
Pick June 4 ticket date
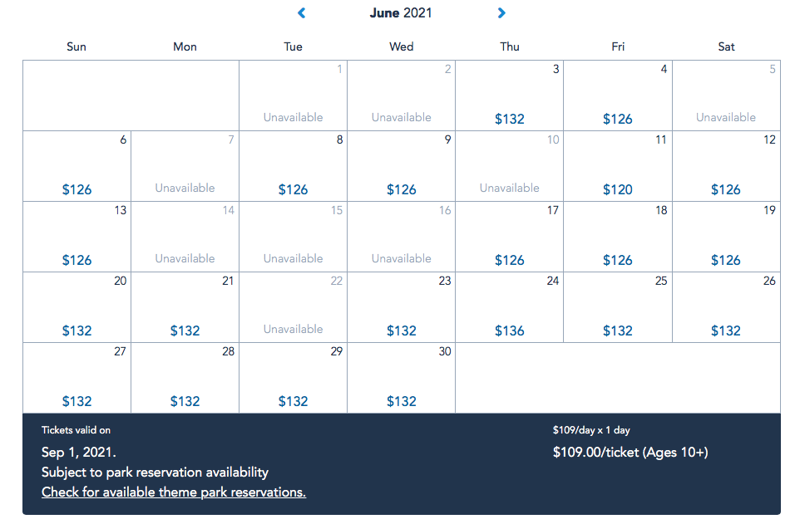pyautogui.click(x=618, y=95)
